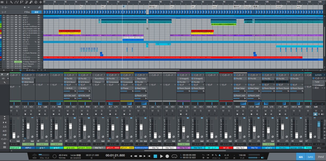Open the automation mode selector on H-Delay Stereo 2 track
The image size is (326, 161).
click(x=18, y=62)
